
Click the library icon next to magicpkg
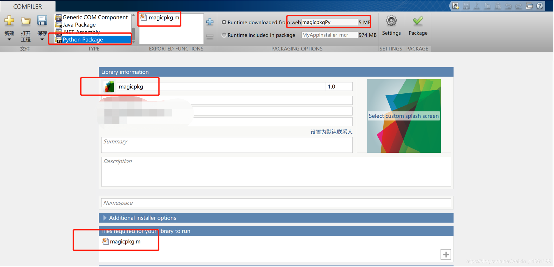click(109, 87)
